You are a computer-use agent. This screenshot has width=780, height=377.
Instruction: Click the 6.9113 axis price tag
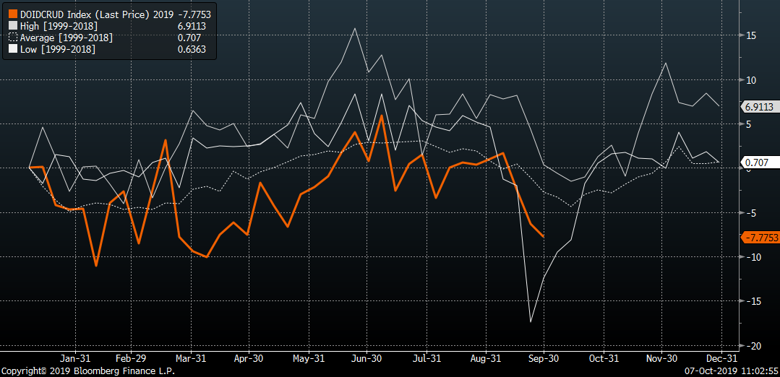760,106
